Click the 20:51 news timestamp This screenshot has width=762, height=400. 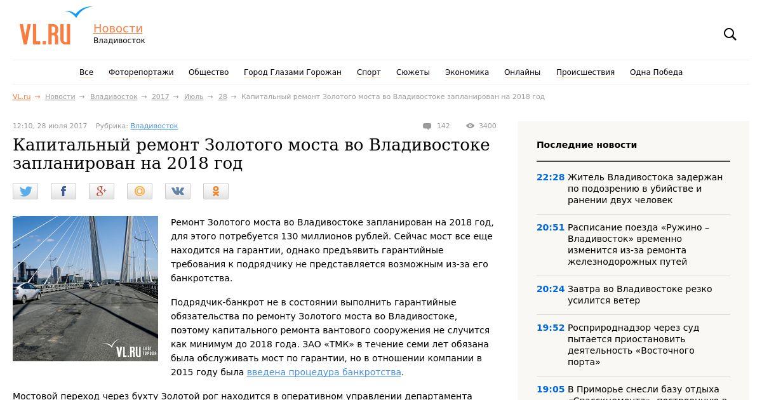tap(551, 227)
